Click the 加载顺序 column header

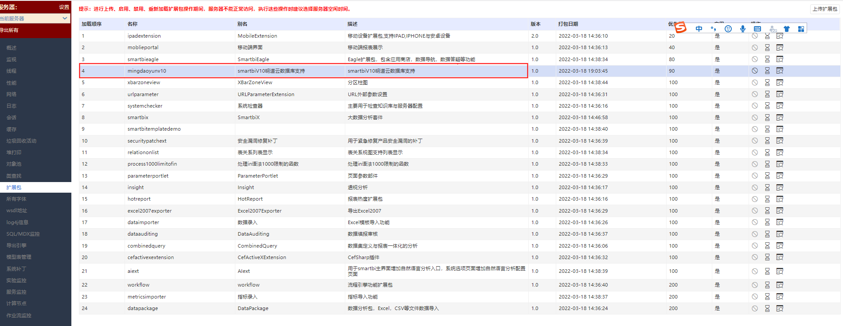pyautogui.click(x=92, y=24)
